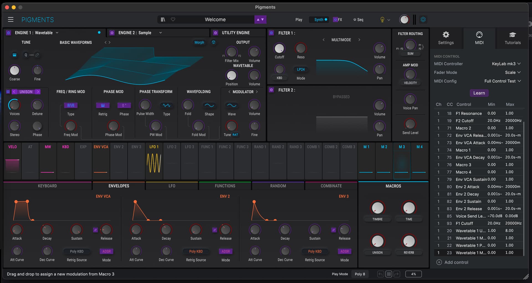Open MIDI Config Full Control Test dropdown
Image resolution: width=532 pixels, height=283 pixels.
(x=503, y=81)
